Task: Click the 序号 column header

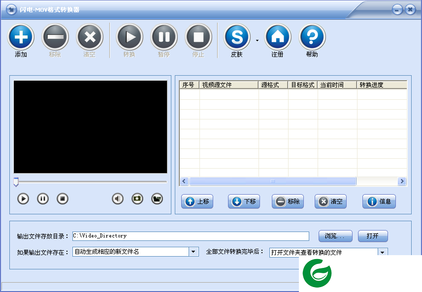Action: [x=189, y=85]
